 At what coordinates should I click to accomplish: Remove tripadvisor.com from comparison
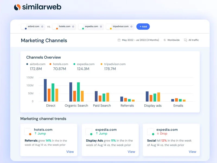click(x=131, y=26)
